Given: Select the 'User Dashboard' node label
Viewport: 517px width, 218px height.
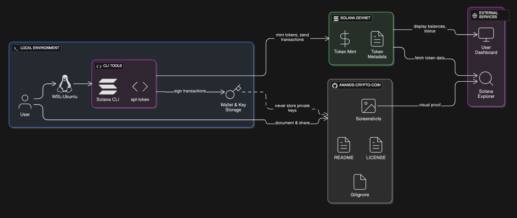Looking at the screenshot, I should [486, 50].
